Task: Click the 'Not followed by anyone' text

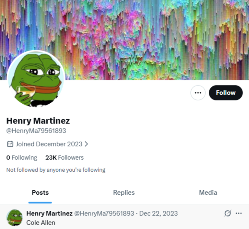Action: [x=56, y=170]
